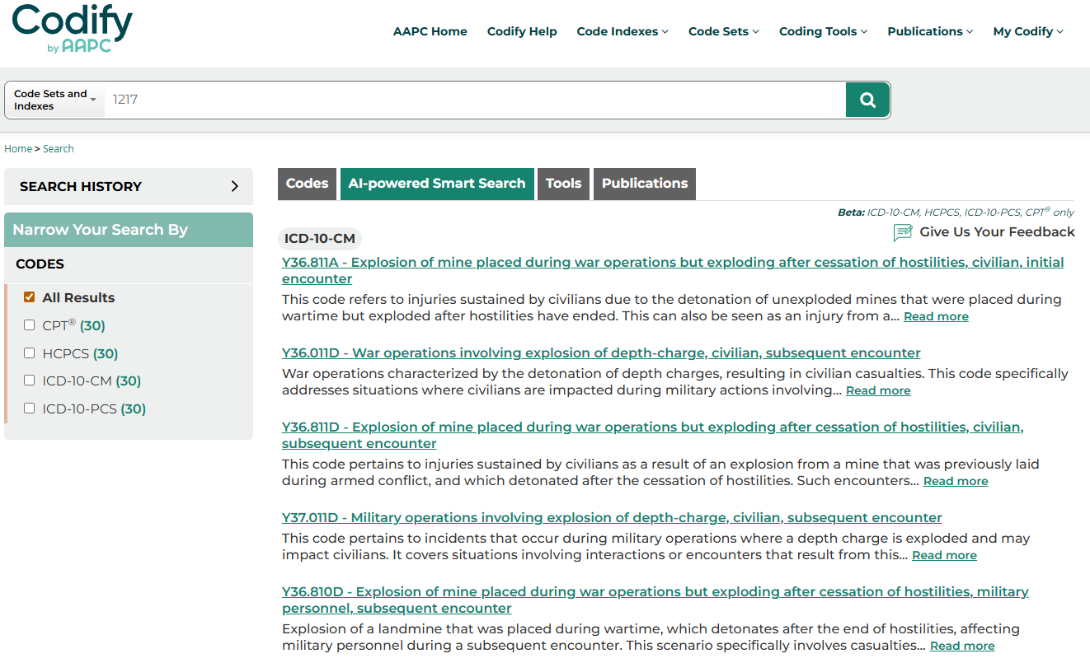Expand Search History with the chevron arrow

point(235,186)
